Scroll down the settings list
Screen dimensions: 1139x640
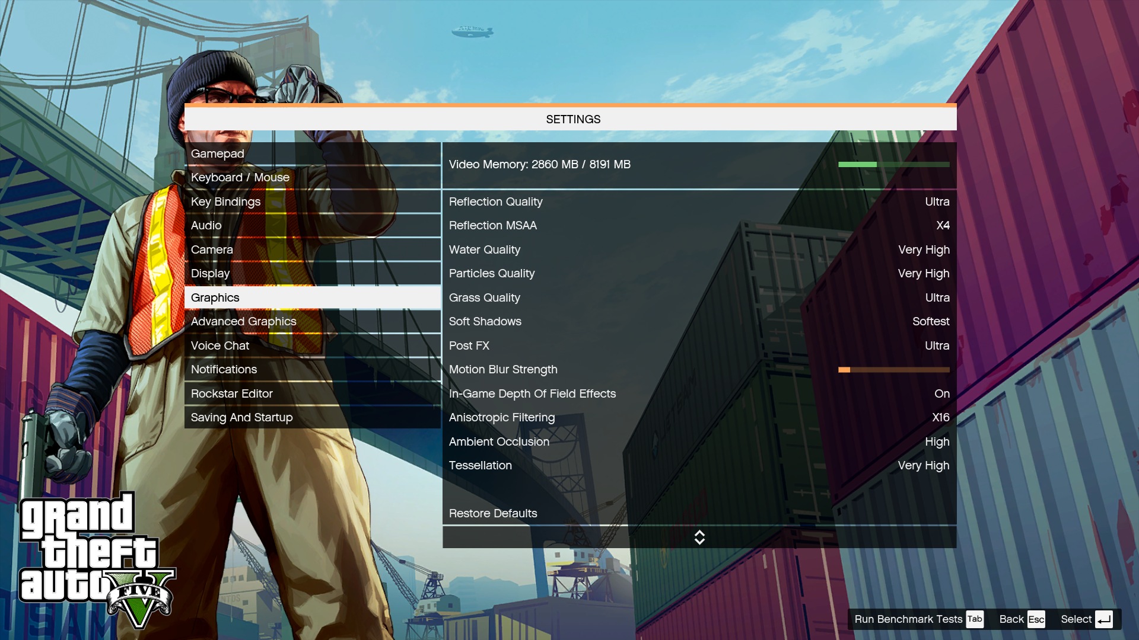pos(699,542)
